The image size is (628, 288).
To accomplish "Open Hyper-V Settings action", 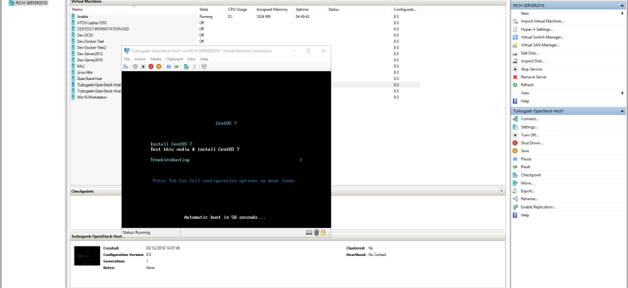I will [537, 29].
